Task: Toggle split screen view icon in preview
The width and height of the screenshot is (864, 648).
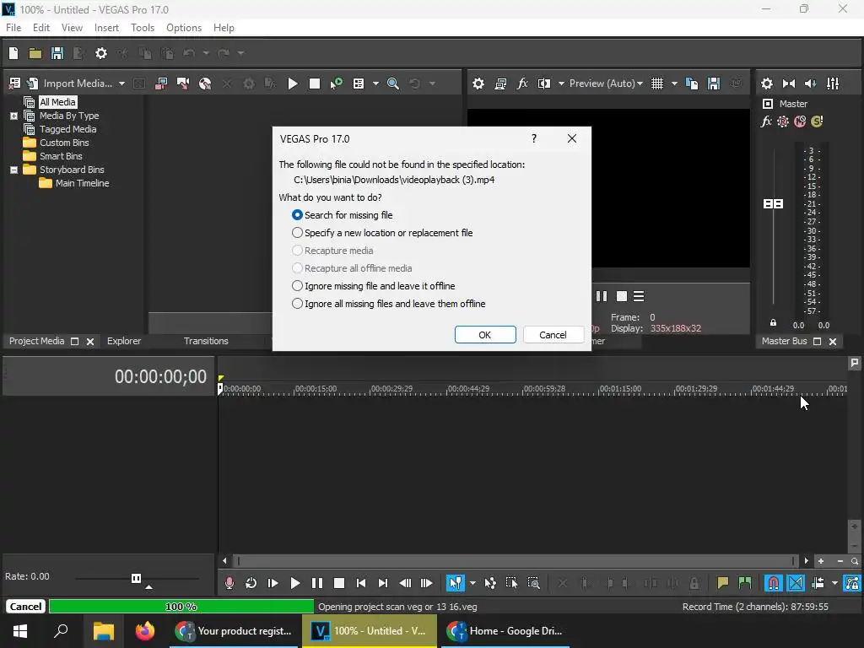Action: [544, 84]
